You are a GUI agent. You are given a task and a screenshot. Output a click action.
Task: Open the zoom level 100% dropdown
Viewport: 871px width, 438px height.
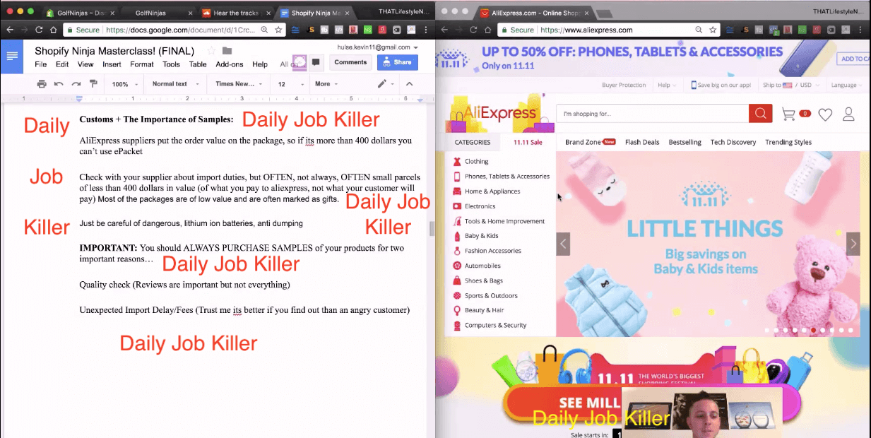124,84
